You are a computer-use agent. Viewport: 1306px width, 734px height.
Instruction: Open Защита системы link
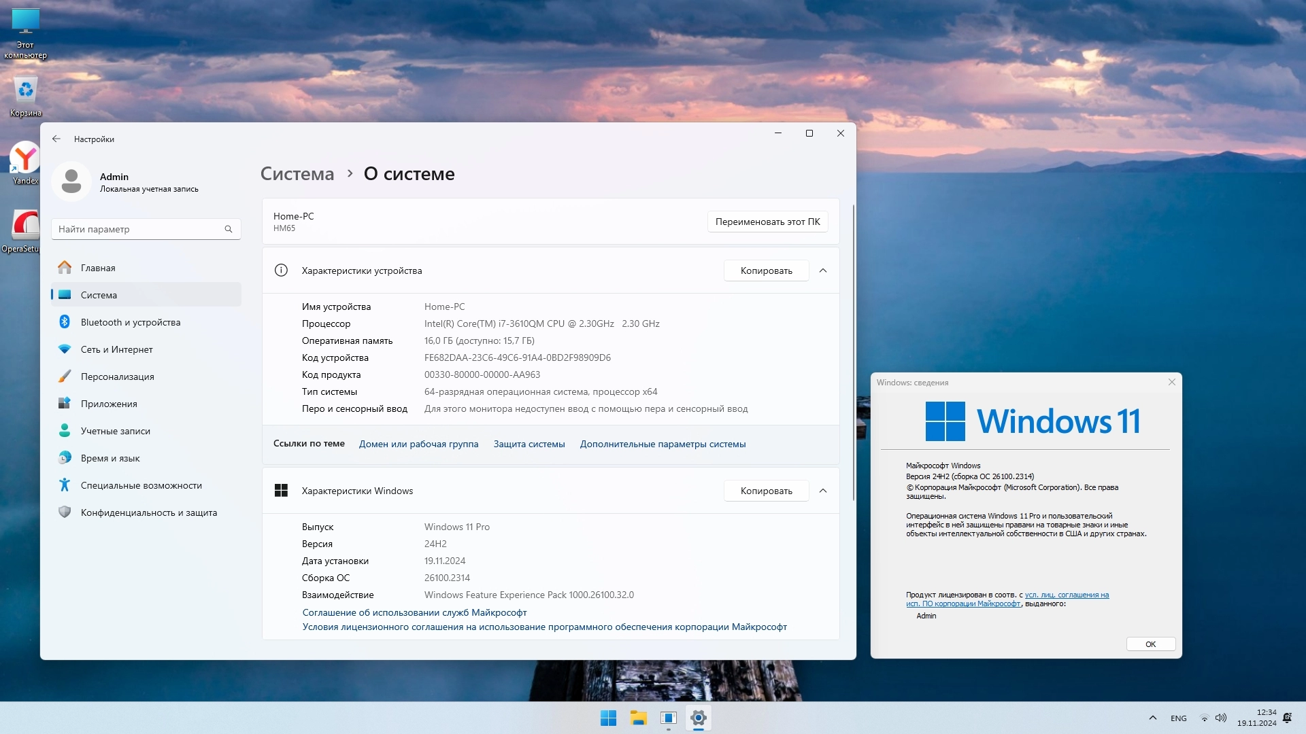[529, 444]
